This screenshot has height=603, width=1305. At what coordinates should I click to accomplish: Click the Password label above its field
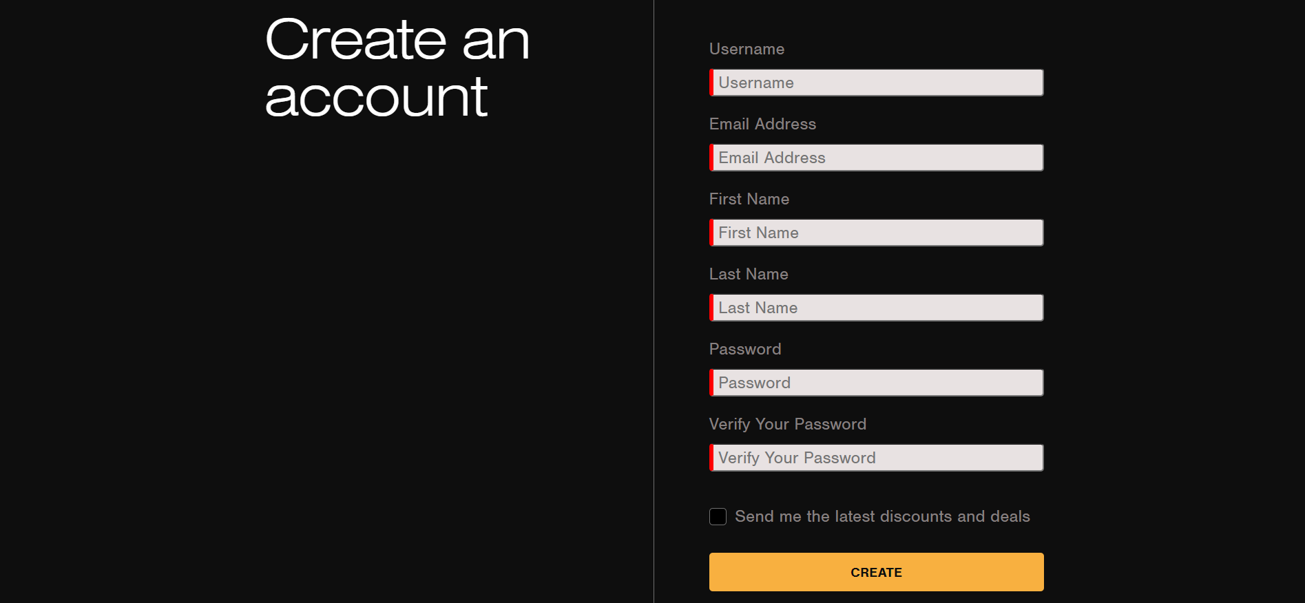745,349
